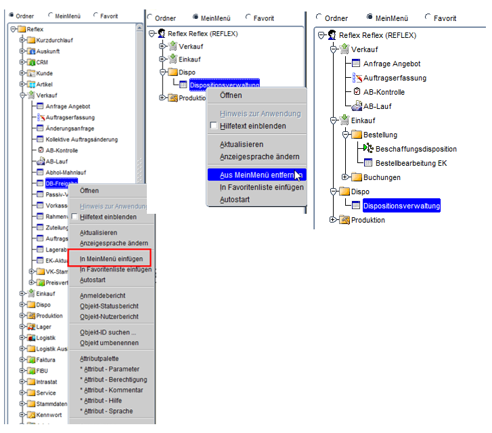Click the AB-Kontrolle clipboard icon in right panel

[357, 92]
